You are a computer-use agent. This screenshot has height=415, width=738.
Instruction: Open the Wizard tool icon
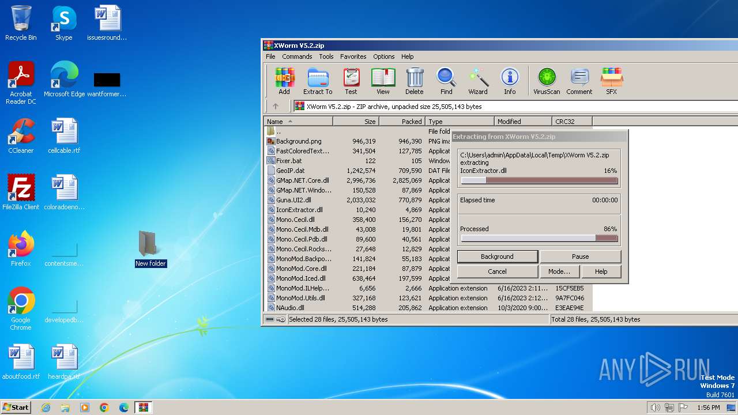coord(478,81)
